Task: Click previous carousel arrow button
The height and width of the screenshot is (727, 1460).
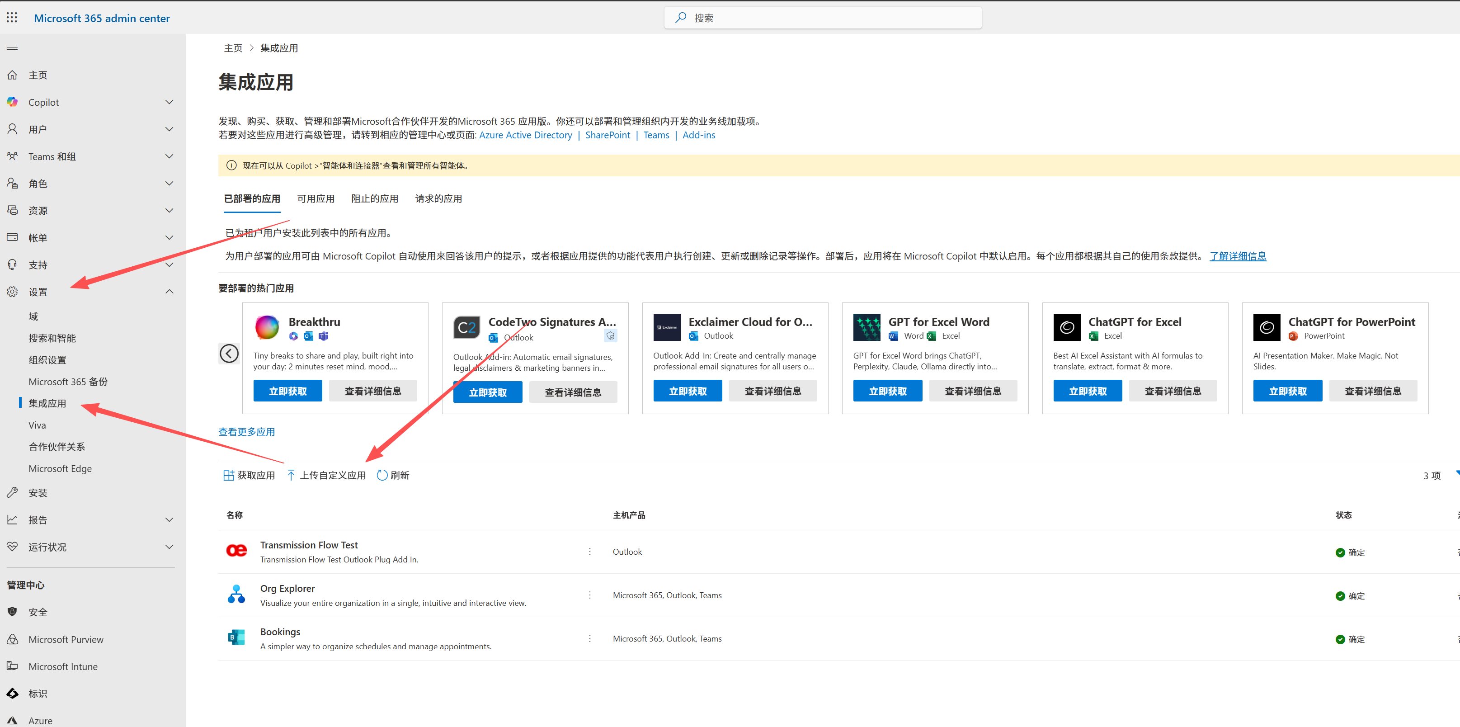Action: 229,353
